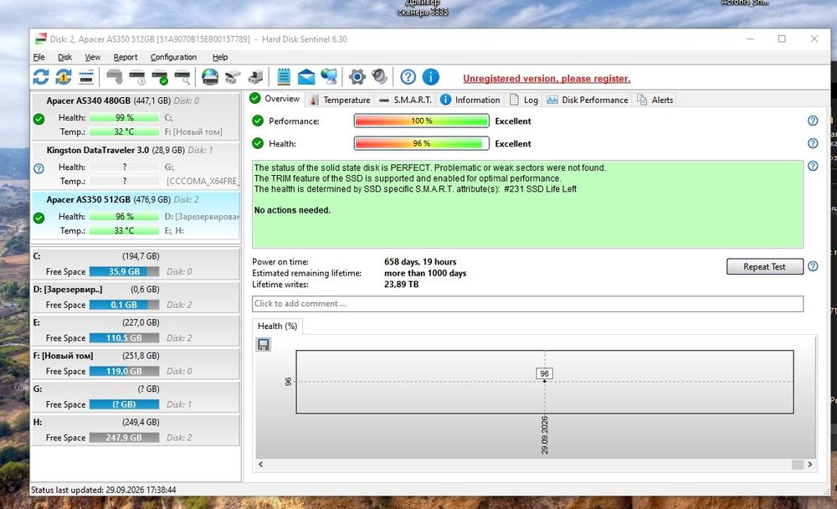Image resolution: width=837 pixels, height=509 pixels.
Task: Switch to the Temperature tab
Action: click(340, 100)
